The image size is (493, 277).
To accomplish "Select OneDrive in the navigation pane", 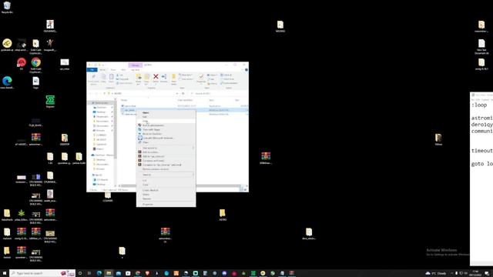I will (102, 155).
